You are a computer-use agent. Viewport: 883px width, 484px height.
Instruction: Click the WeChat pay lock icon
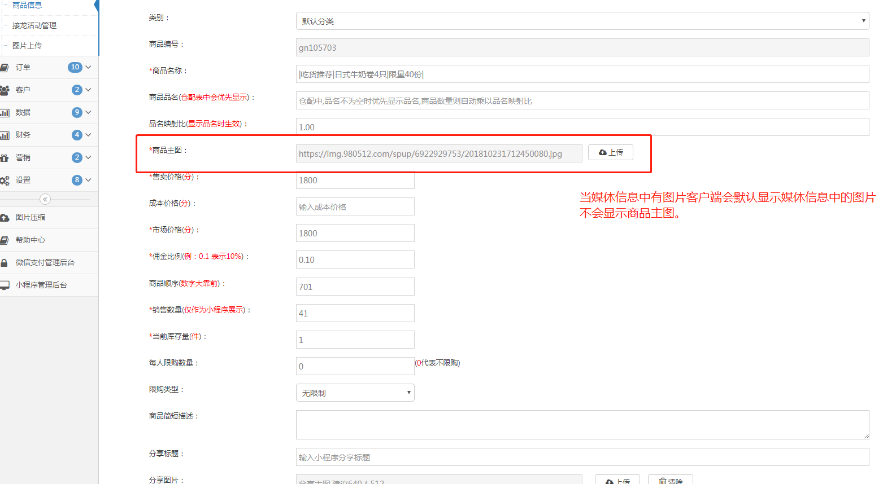4,263
